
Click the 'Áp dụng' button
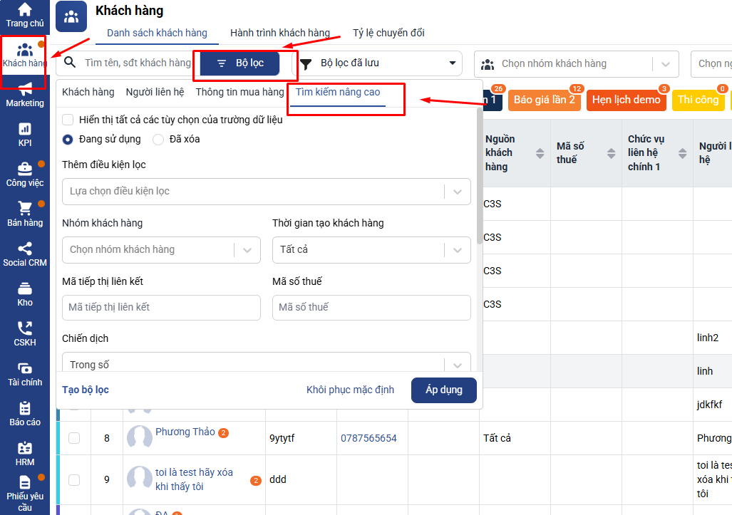click(x=443, y=390)
